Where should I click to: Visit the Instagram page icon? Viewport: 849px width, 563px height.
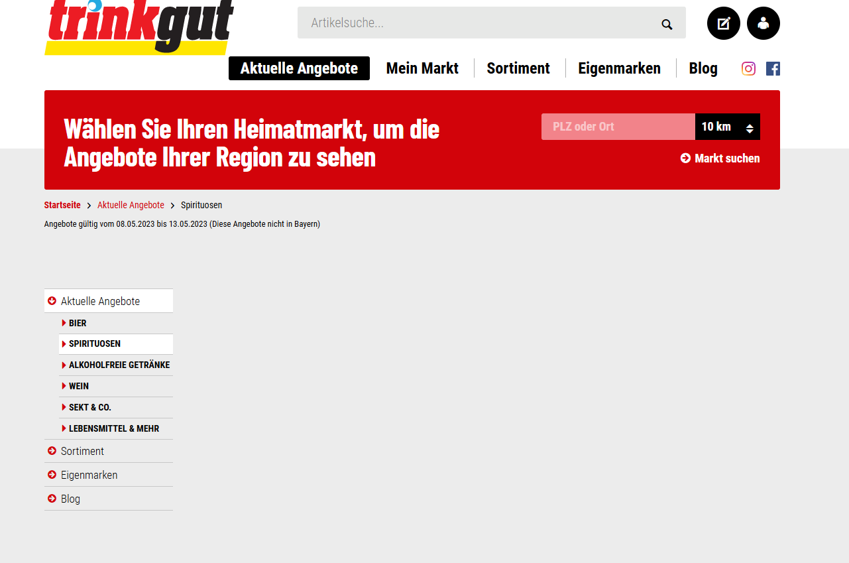(x=748, y=68)
